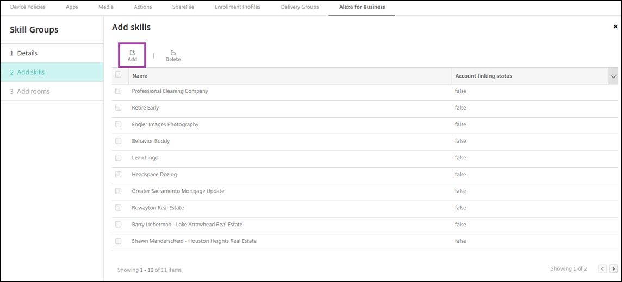This screenshot has height=282, width=622.
Task: Click the Retire Early skill name
Action: (145, 107)
